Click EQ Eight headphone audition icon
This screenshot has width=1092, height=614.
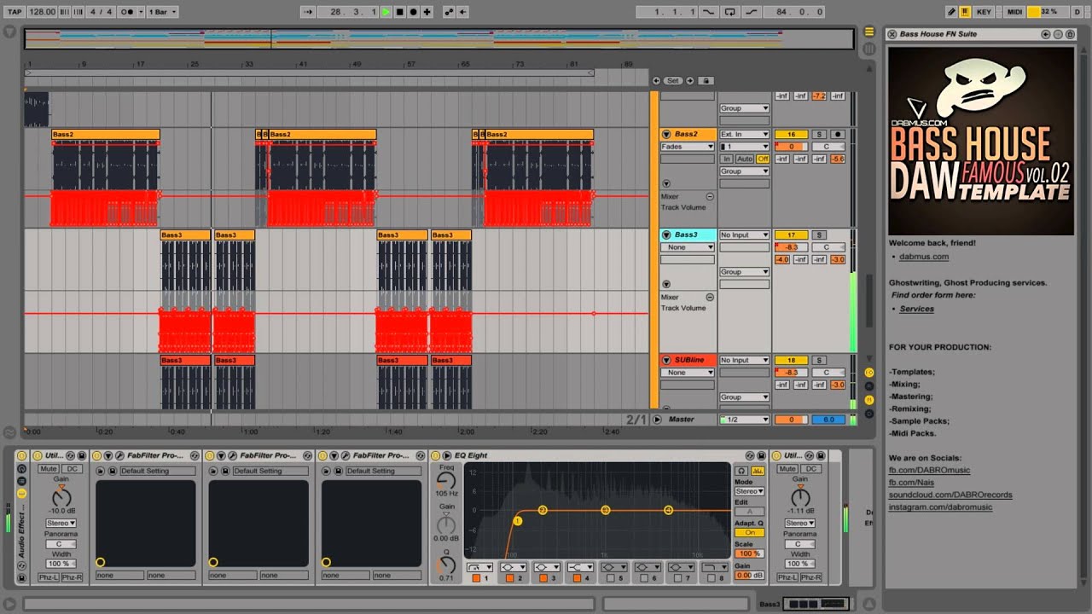[x=741, y=471]
